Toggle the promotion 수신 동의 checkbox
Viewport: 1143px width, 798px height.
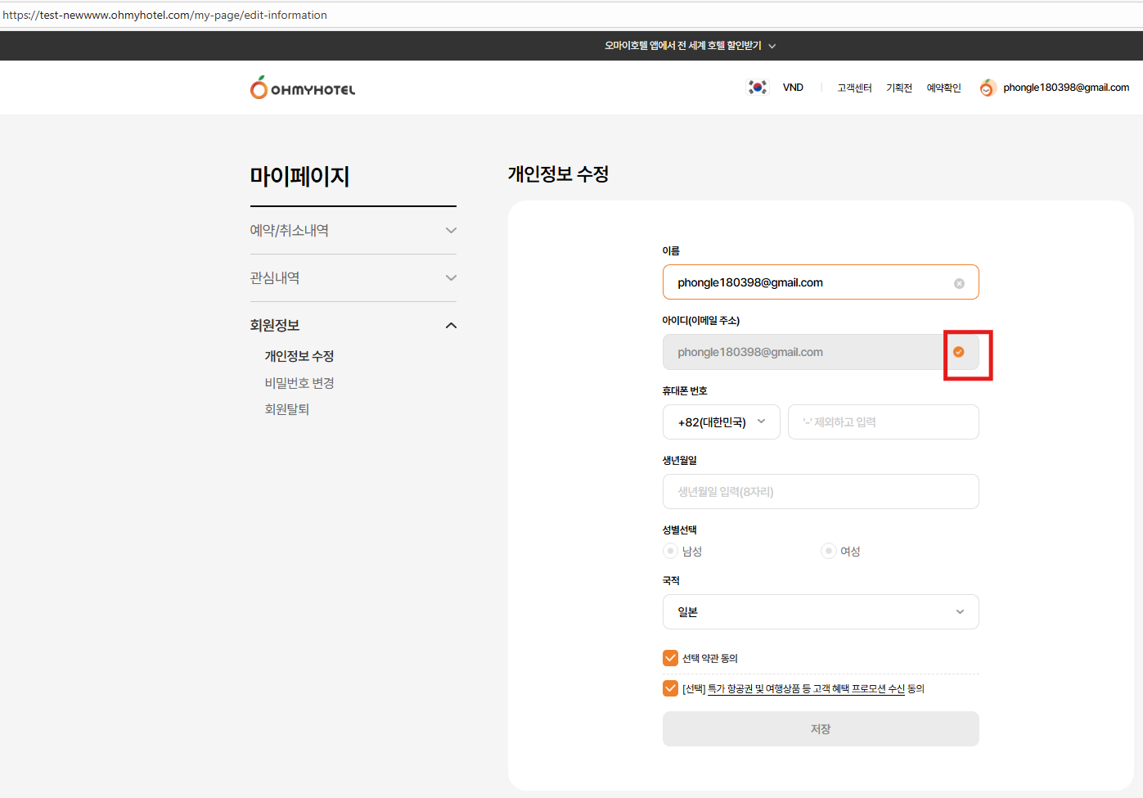click(x=670, y=688)
